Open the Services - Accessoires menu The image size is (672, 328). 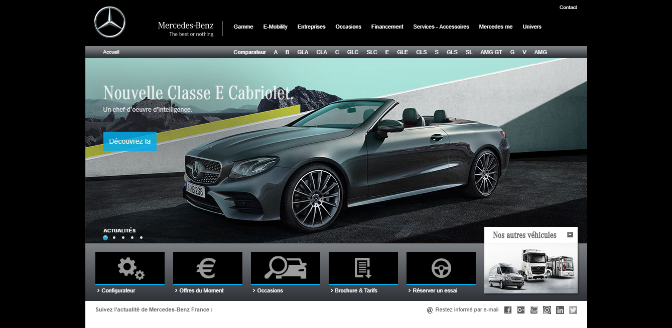pos(441,27)
